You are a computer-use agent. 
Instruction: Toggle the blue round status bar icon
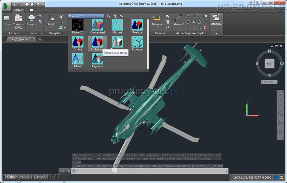coord(276,177)
